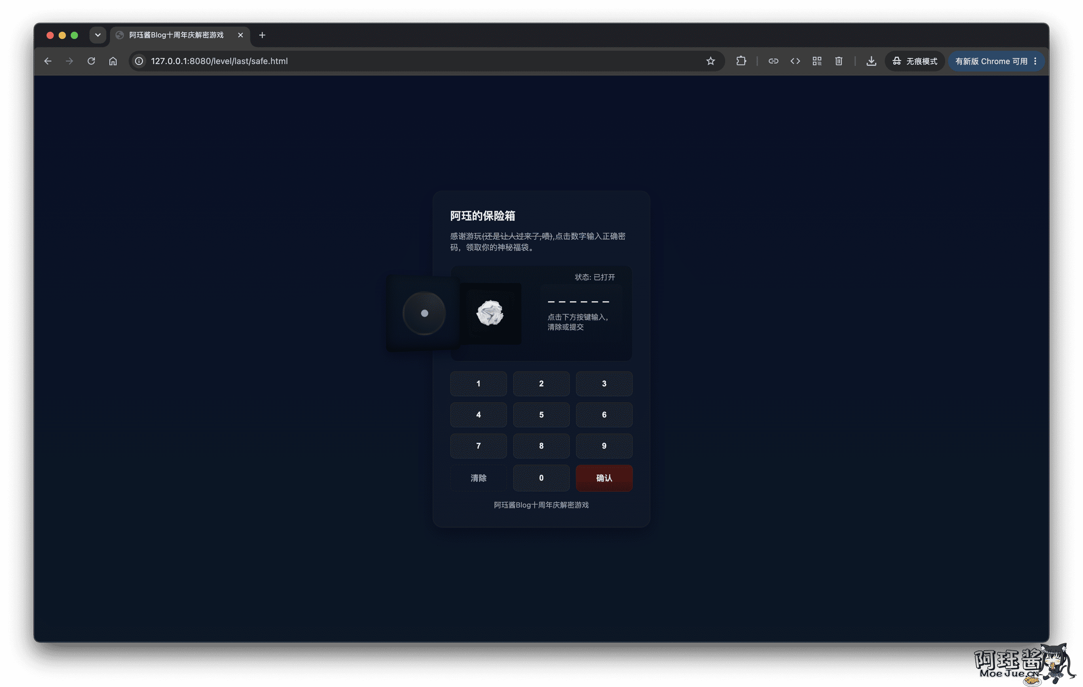Tap the number 5 keypad button
1083x687 pixels.
tap(541, 415)
